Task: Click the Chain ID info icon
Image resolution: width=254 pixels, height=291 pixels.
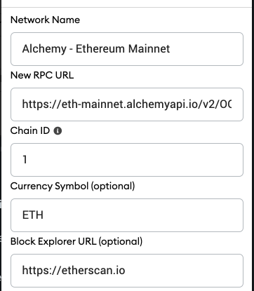Action: click(x=58, y=131)
